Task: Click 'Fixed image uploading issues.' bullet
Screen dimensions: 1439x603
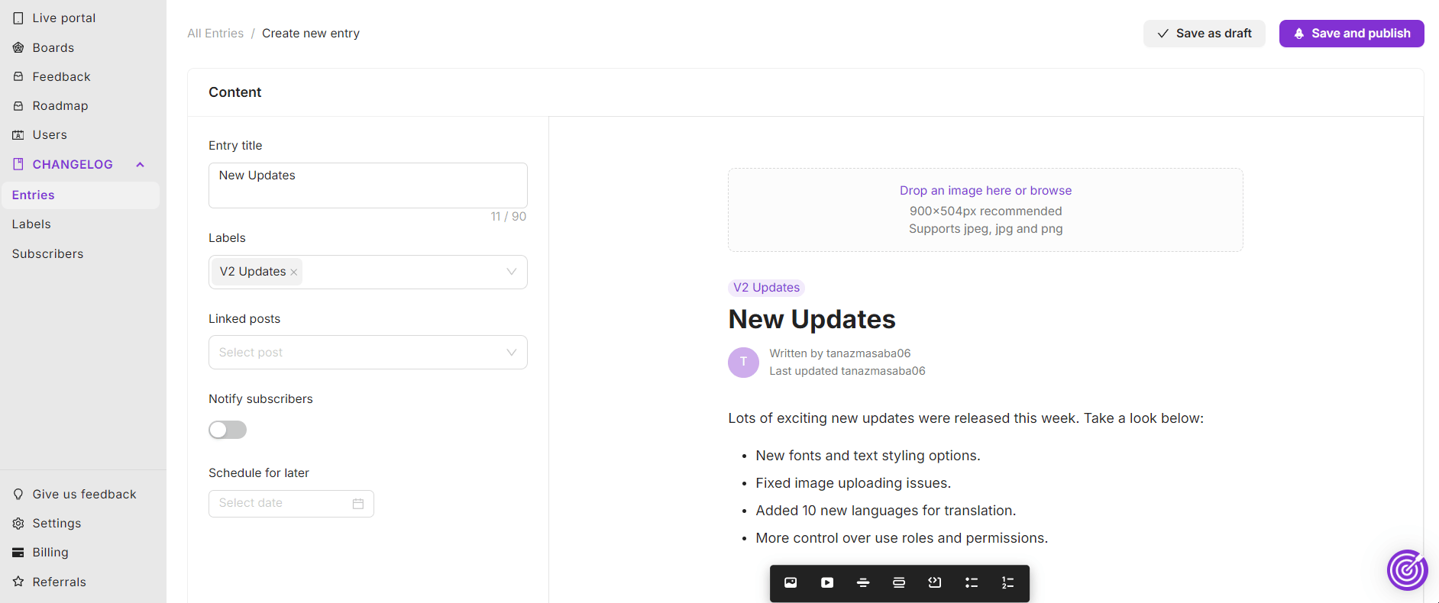Action: 853,483
